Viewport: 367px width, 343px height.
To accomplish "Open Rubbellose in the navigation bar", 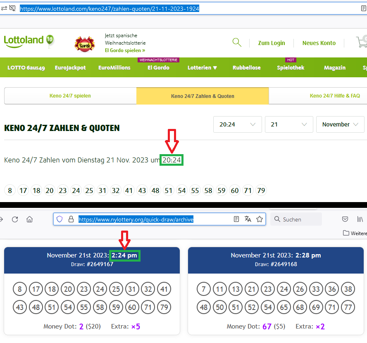I will (x=246, y=68).
